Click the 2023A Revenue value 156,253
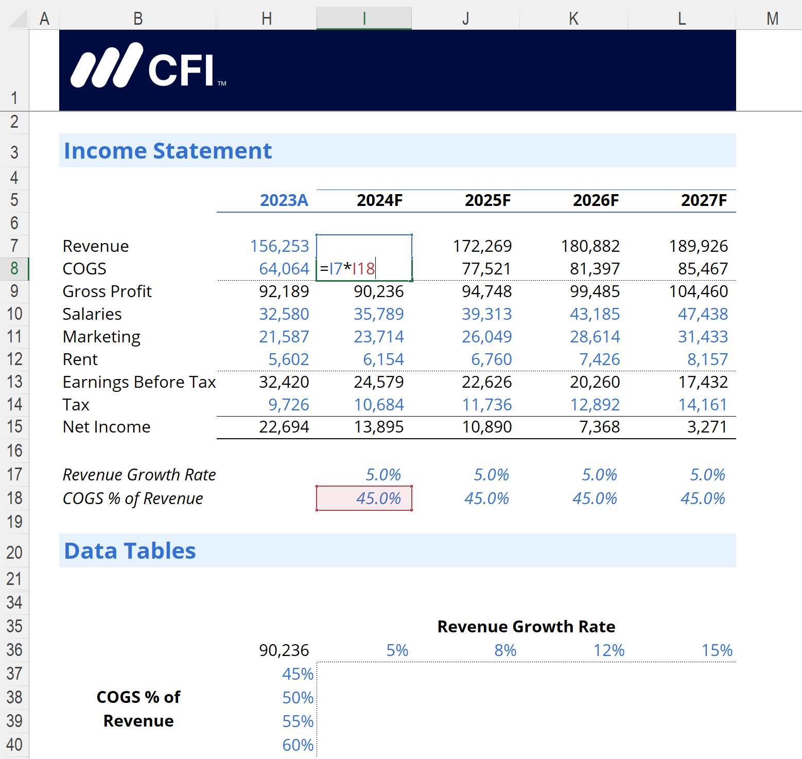 coord(279,246)
